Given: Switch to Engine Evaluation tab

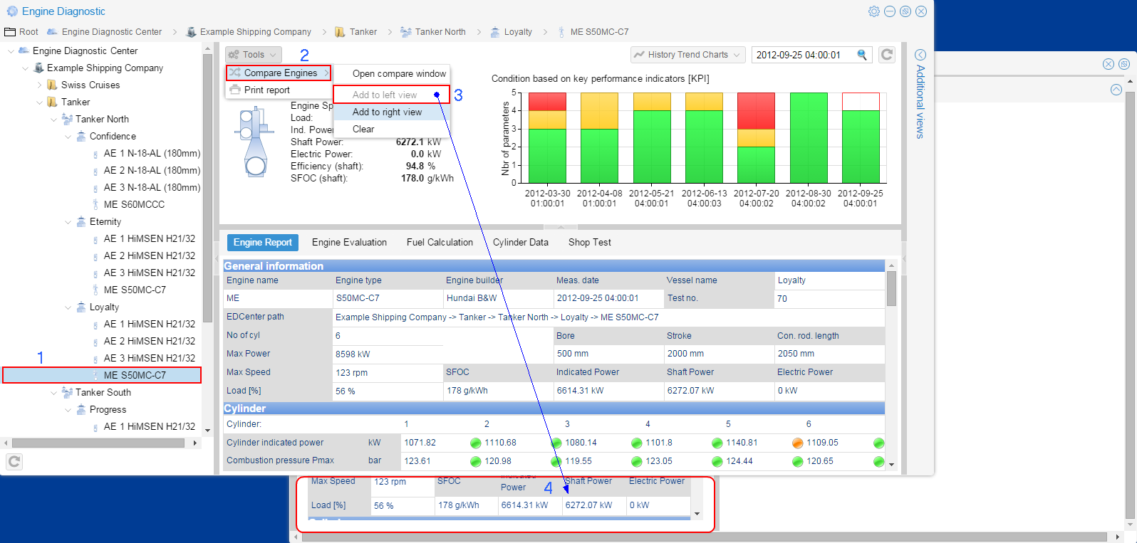Looking at the screenshot, I should pyautogui.click(x=349, y=243).
